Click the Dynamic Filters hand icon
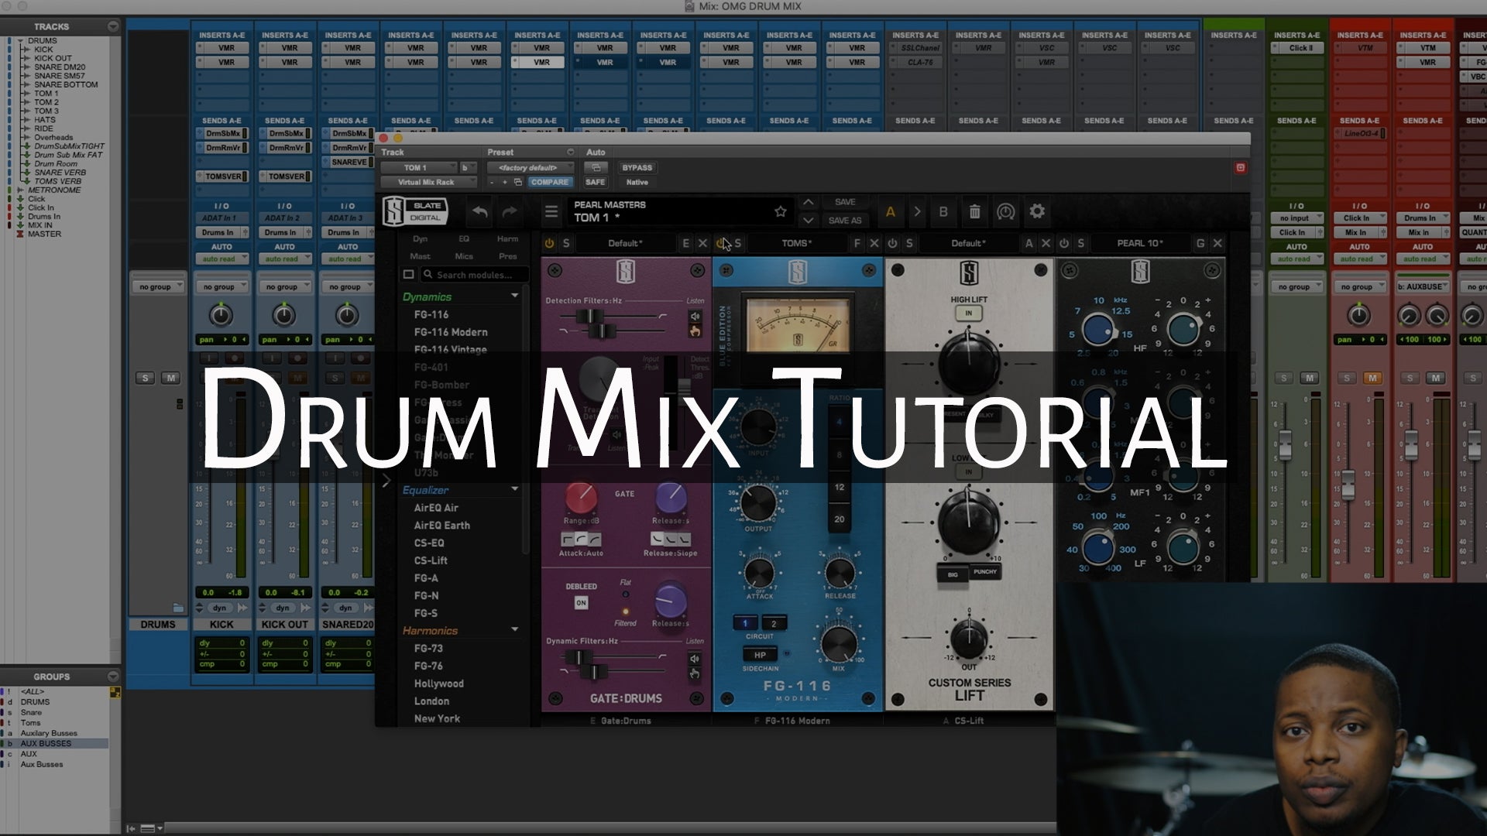The height and width of the screenshot is (836, 1487). pyautogui.click(x=695, y=674)
